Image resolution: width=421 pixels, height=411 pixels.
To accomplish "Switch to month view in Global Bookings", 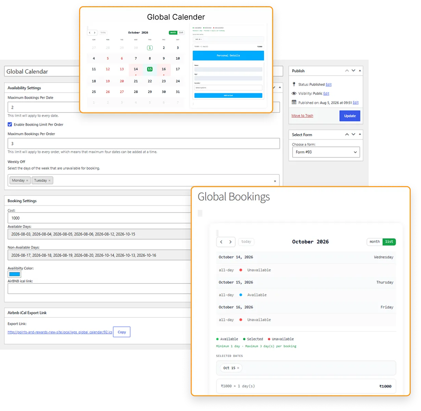I will [x=374, y=242].
